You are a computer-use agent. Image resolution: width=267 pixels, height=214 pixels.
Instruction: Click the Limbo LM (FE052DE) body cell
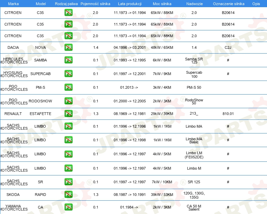194,155
